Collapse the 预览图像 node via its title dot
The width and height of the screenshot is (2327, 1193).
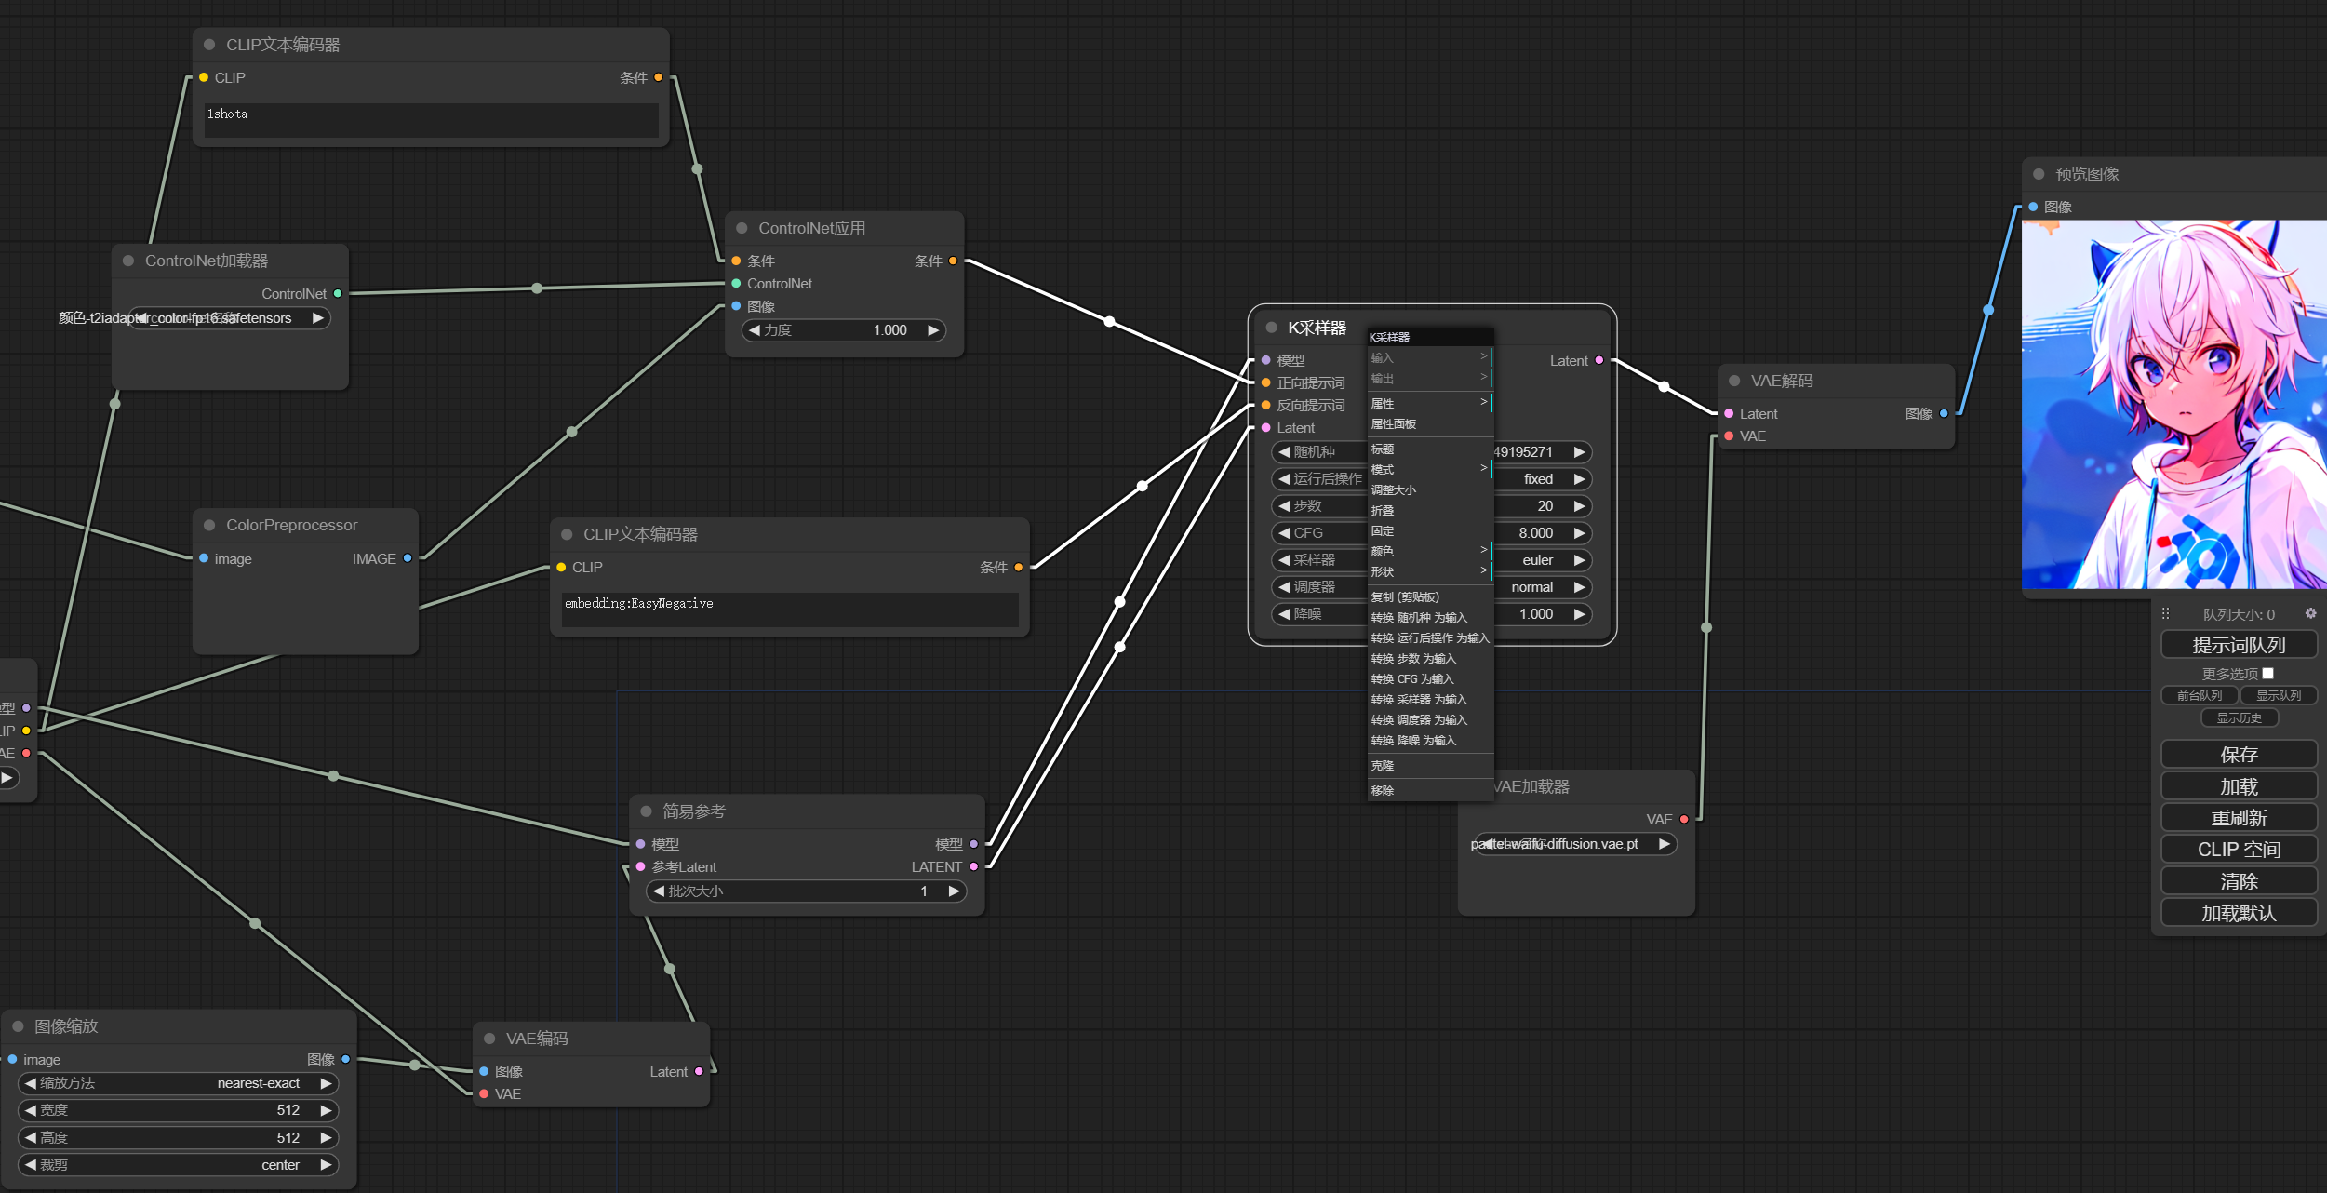(2038, 173)
